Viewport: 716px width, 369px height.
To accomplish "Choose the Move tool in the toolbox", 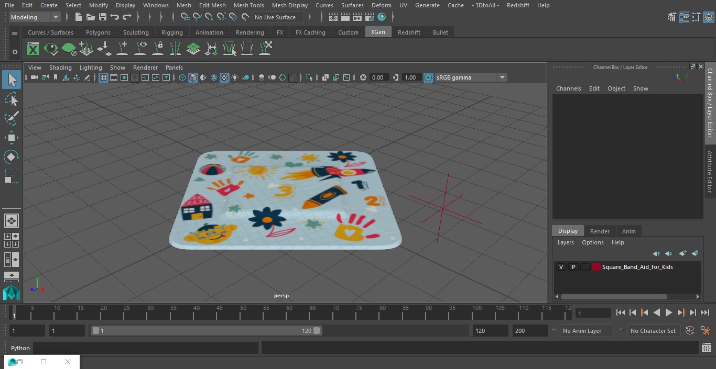I will [12, 138].
